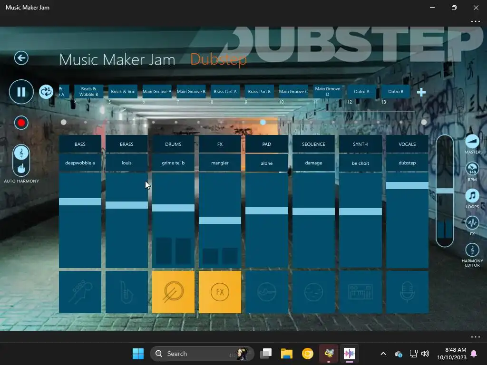
Task: Open the grime tel b loop selector
Action: pos(173,163)
